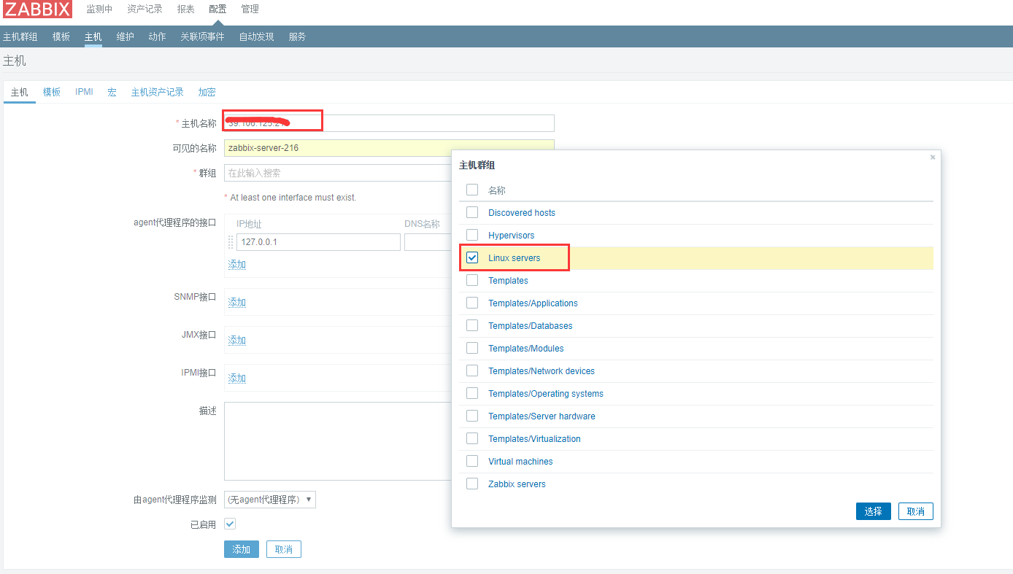
Task: Open the 由agent代理程序监测 proxy dropdown
Action: click(x=270, y=500)
